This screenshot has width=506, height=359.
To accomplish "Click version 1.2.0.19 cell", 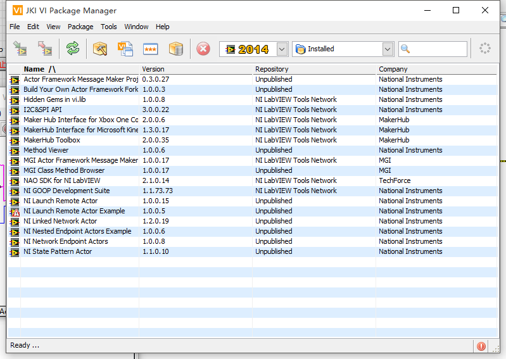I will pyautogui.click(x=156, y=221).
